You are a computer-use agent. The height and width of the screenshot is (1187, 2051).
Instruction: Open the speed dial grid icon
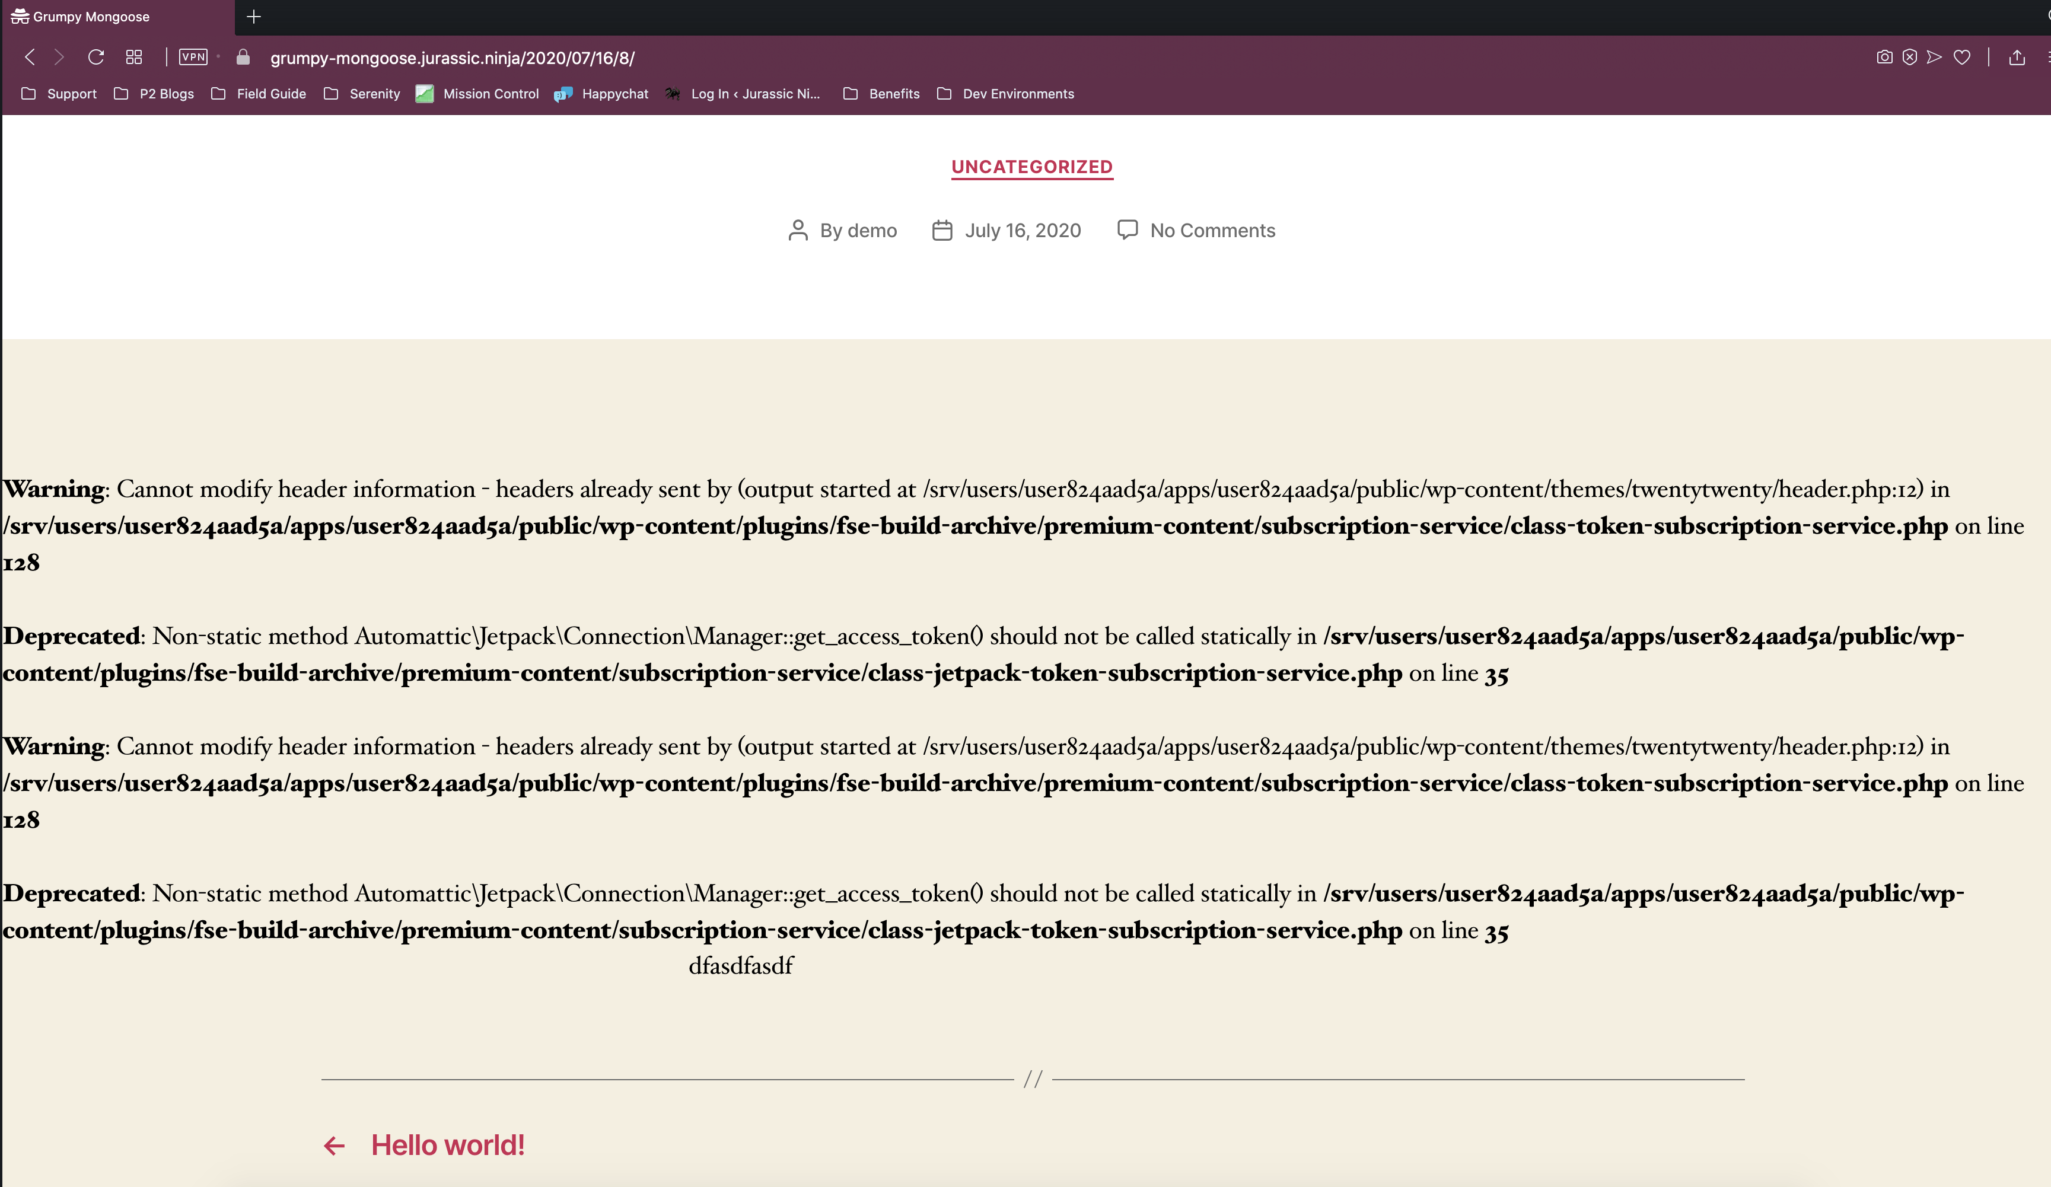pyautogui.click(x=134, y=57)
